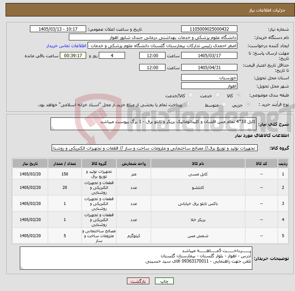
Task: Click the کابلشو item name cell
Action: [x=198, y=187]
